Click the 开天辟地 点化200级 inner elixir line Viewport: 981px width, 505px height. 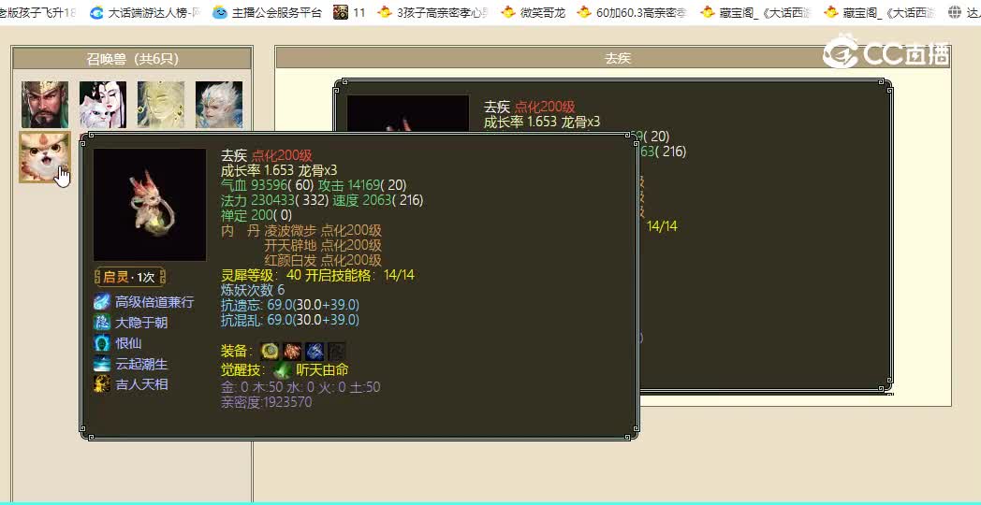323,246
